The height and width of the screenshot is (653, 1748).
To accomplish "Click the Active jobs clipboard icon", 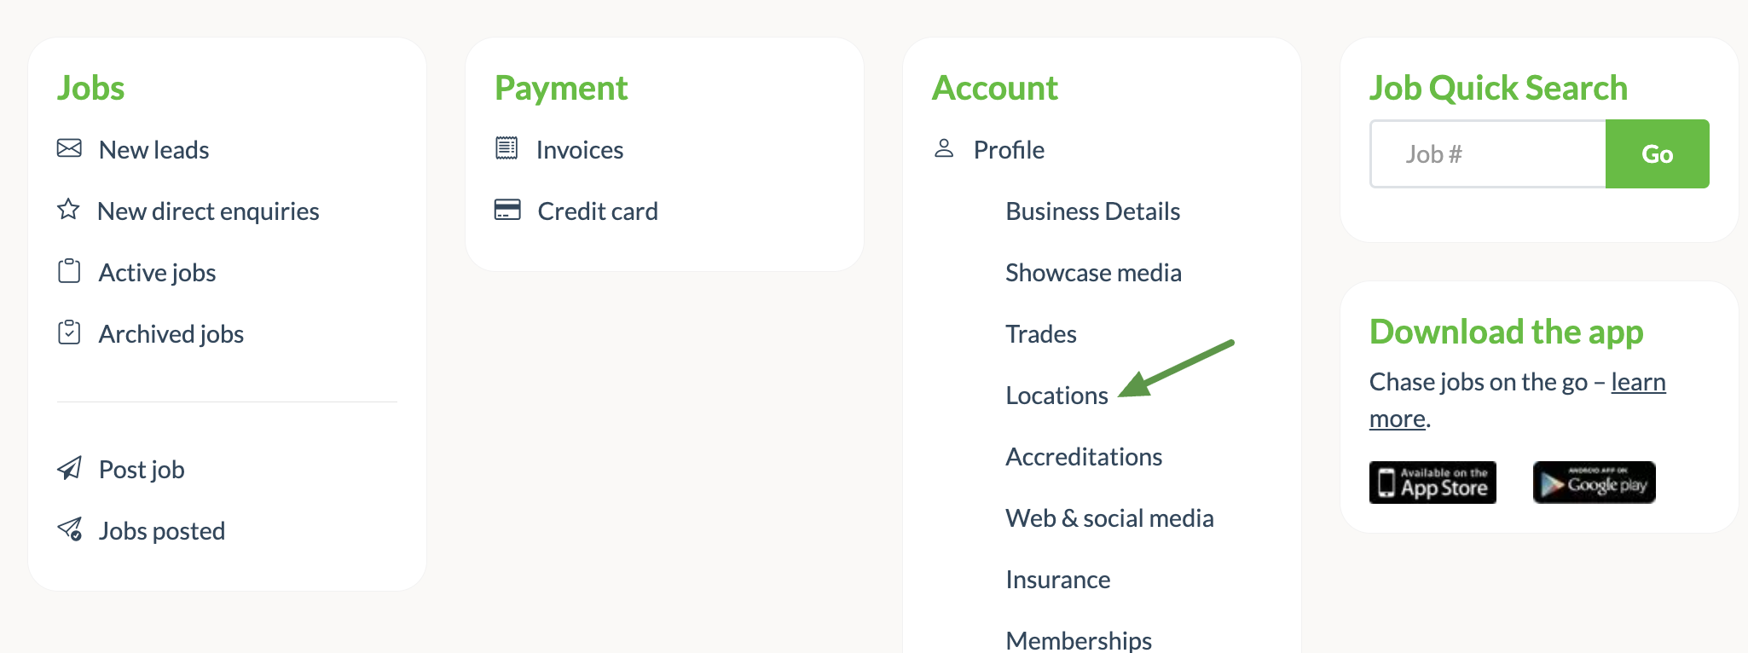I will (69, 271).
